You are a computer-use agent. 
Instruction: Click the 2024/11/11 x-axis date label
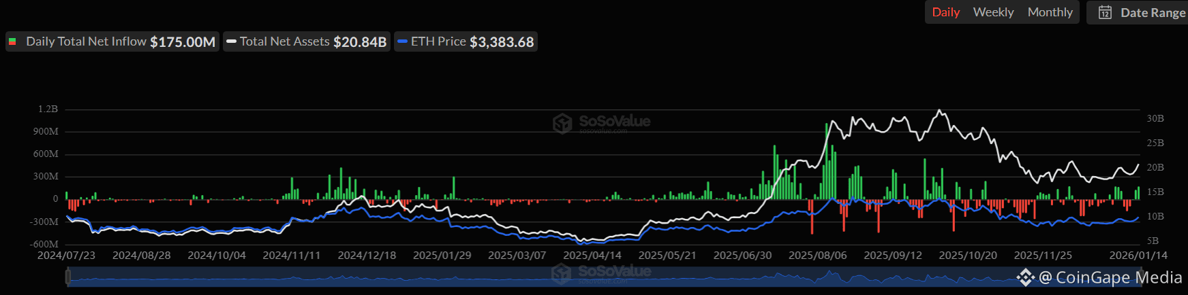[x=292, y=256]
